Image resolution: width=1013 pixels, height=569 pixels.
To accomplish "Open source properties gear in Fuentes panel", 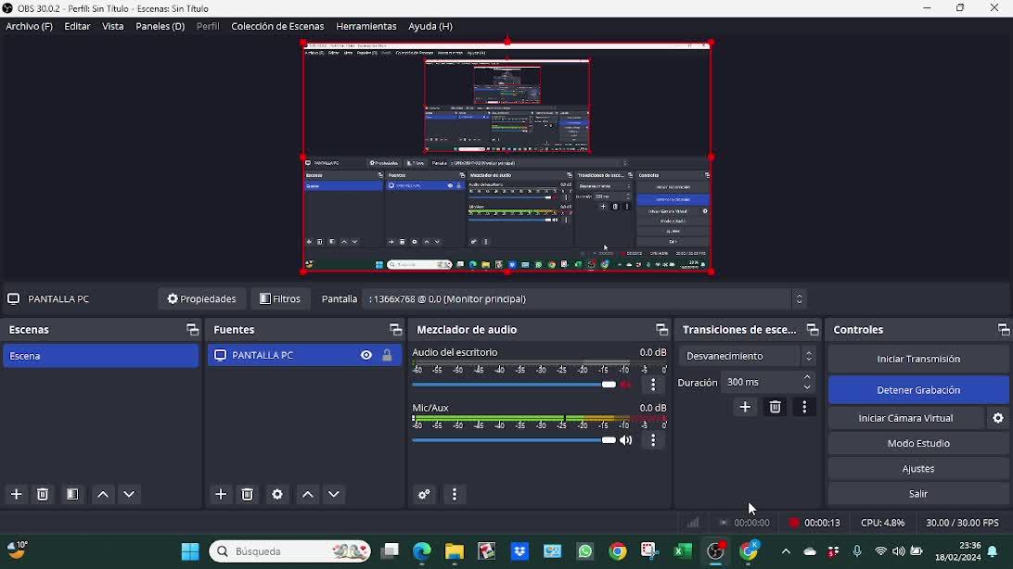I will click(277, 495).
